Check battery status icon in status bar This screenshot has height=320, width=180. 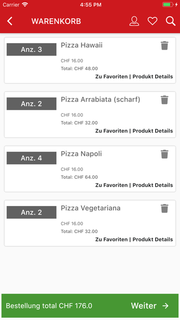[168, 5]
